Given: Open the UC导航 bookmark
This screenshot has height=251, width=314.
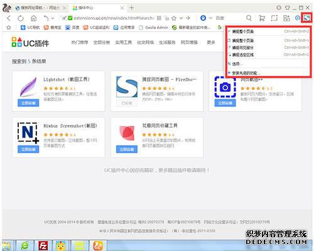Looking at the screenshot, I should pyautogui.click(x=30, y=28).
